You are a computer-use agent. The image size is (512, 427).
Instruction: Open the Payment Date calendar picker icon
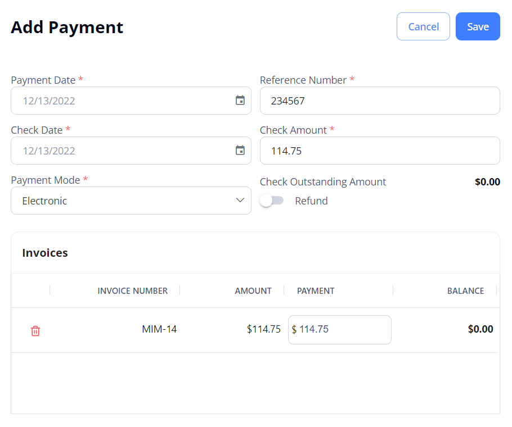[x=240, y=101]
